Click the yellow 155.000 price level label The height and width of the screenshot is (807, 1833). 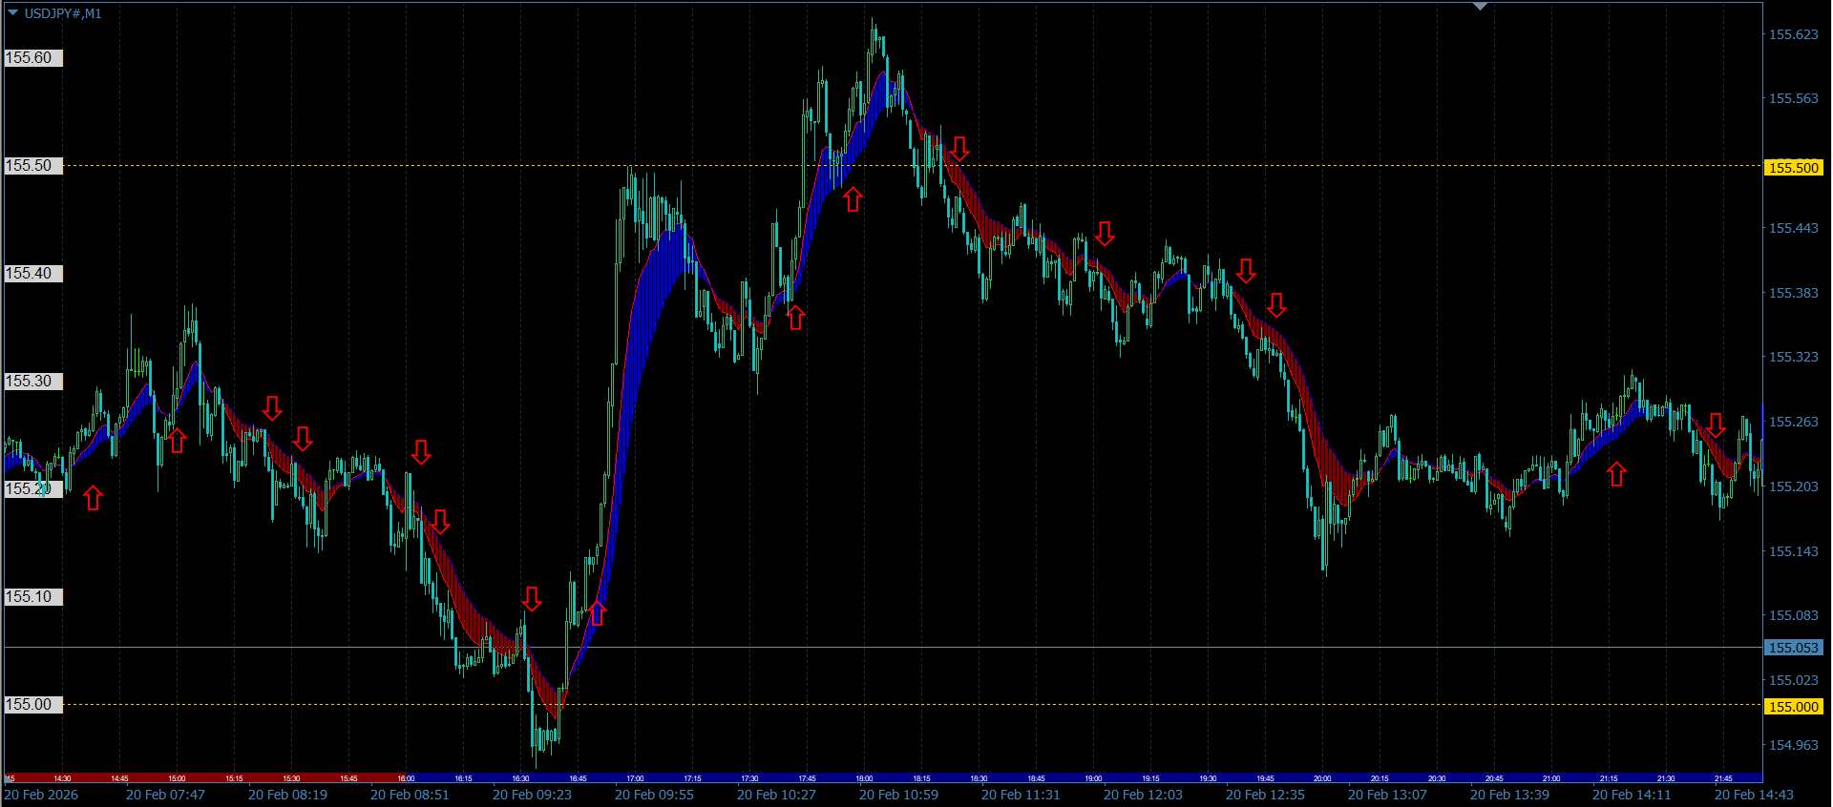point(1794,707)
